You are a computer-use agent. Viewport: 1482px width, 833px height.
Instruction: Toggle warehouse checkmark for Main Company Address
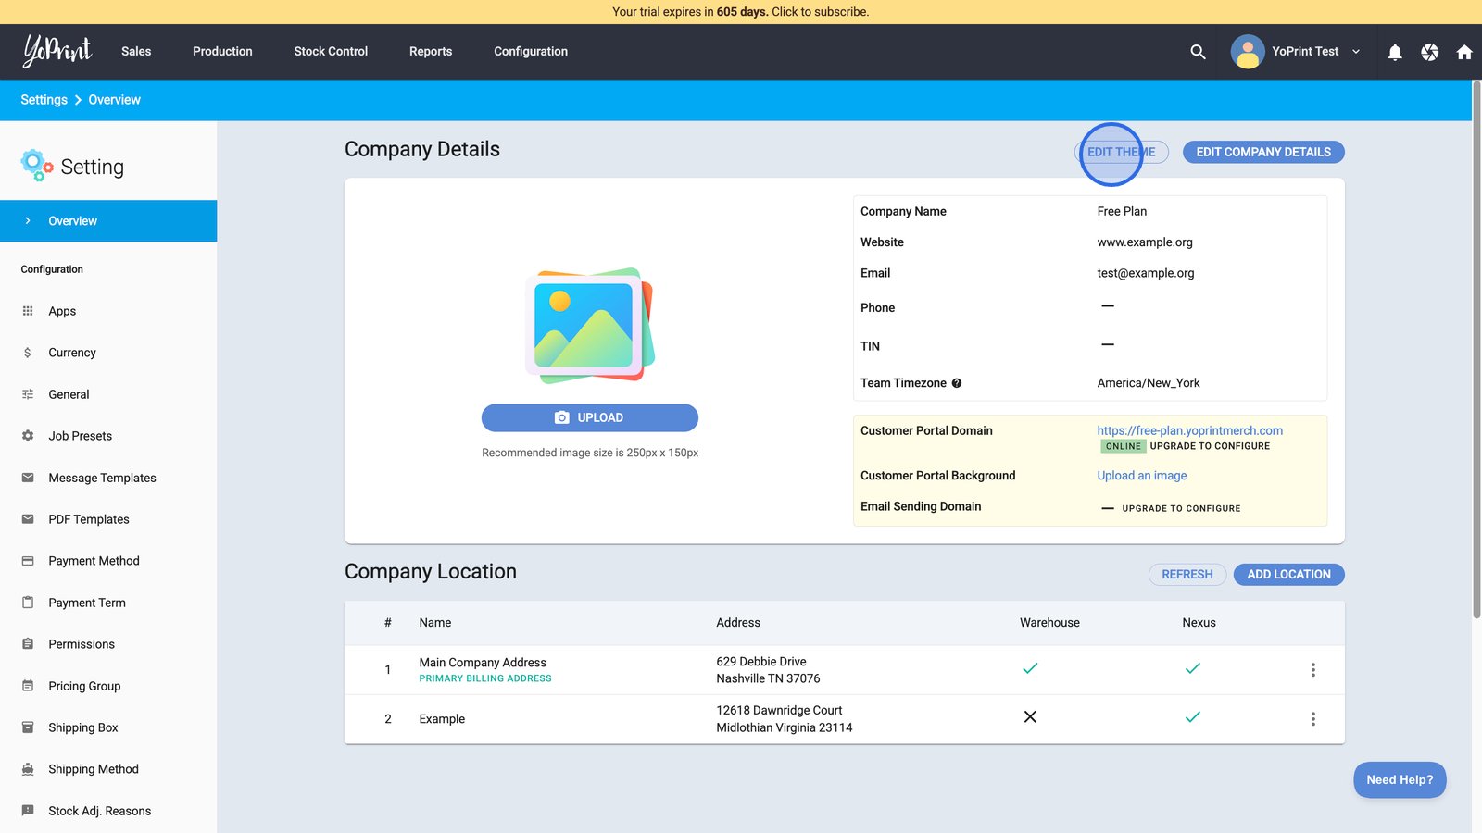[x=1030, y=668]
